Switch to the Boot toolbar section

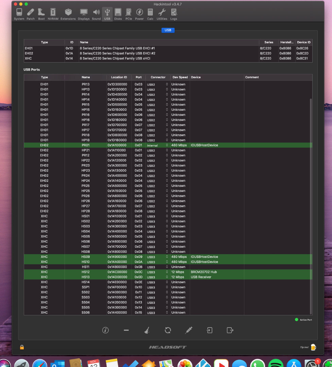click(x=41, y=14)
